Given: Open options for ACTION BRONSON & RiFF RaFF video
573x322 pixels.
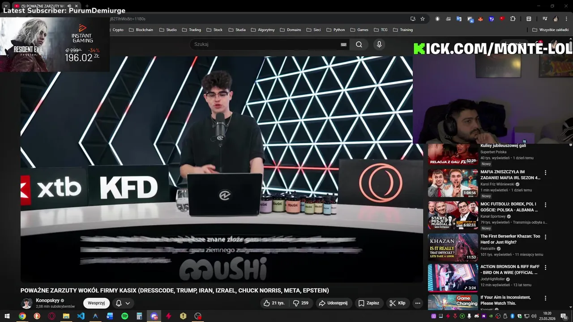Looking at the screenshot, I should point(545,267).
